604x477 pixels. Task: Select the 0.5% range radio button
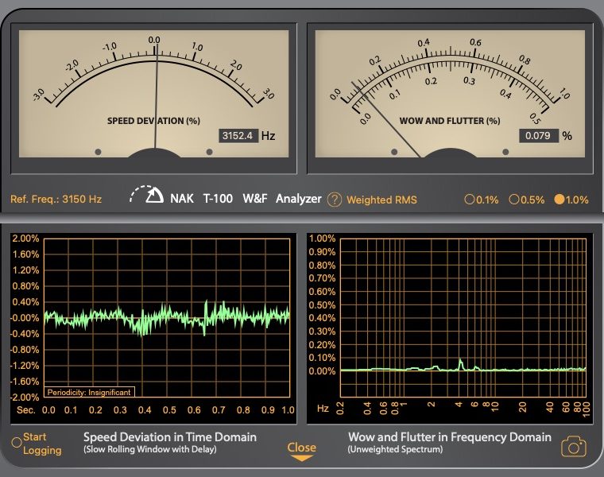tap(514, 200)
